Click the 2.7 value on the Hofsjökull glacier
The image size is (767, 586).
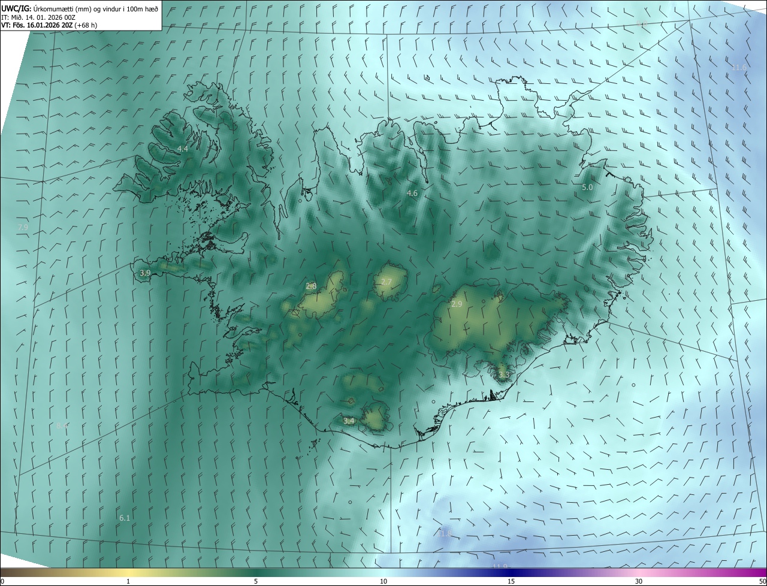pos(386,282)
